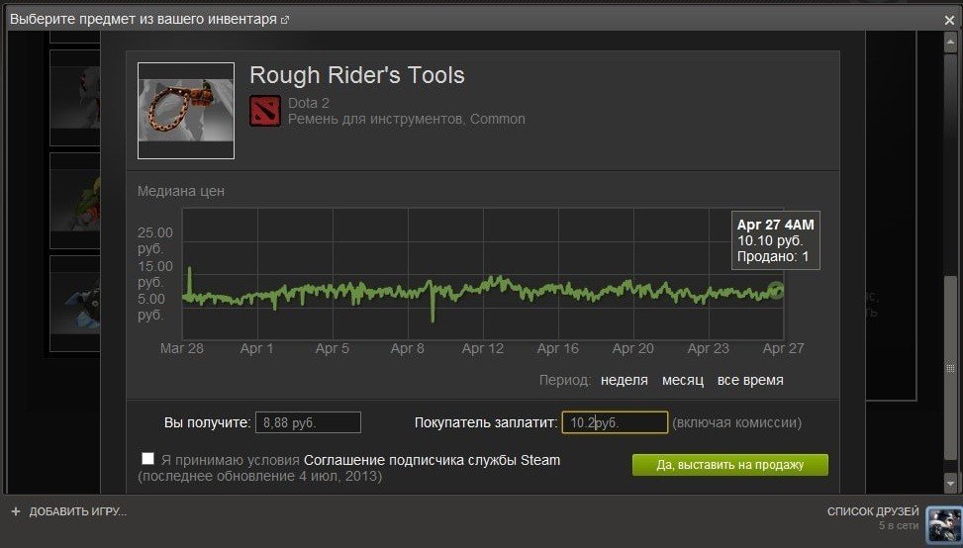
Task: Click the Медиана цен chart heading
Action: pos(180,192)
